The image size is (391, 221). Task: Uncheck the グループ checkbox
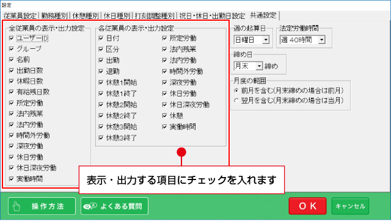tap(12, 49)
